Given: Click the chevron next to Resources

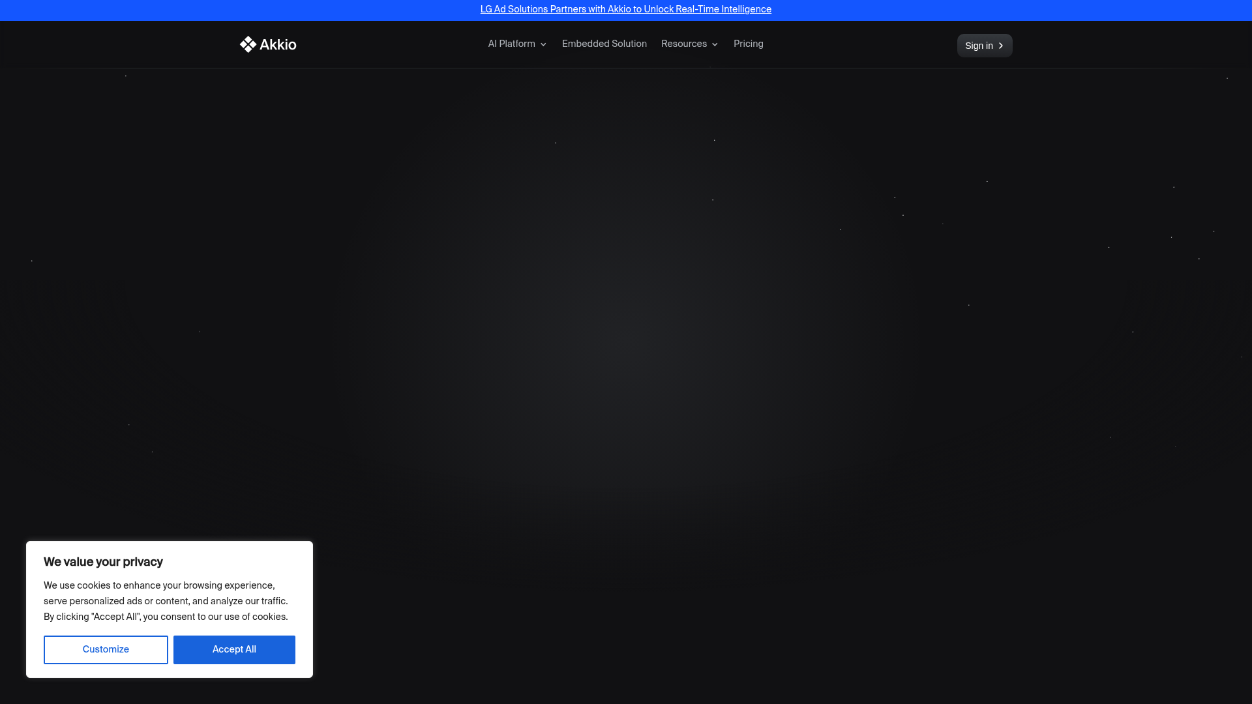Looking at the screenshot, I should click(x=714, y=44).
